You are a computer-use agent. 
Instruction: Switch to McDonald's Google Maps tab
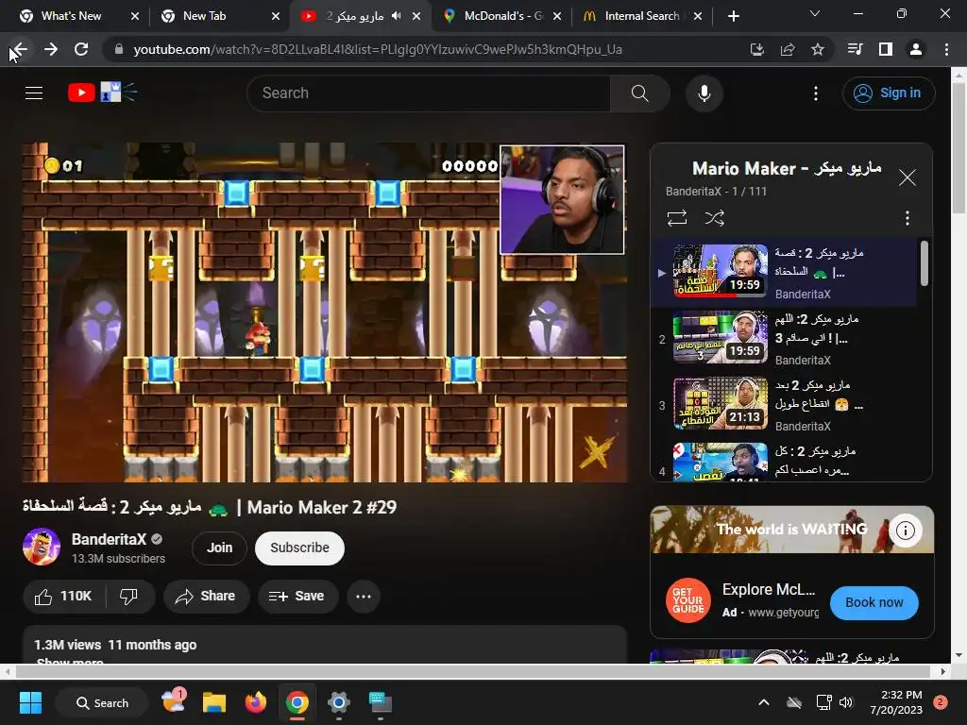click(x=504, y=16)
